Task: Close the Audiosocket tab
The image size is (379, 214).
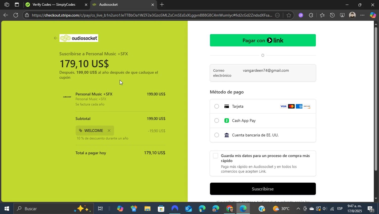Action: click(153, 5)
